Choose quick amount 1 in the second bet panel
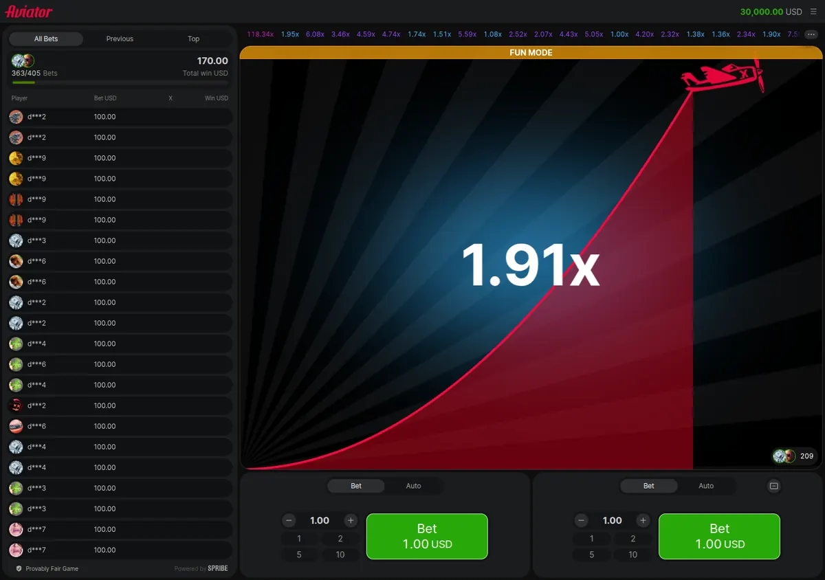This screenshot has height=580, width=825. 592,539
